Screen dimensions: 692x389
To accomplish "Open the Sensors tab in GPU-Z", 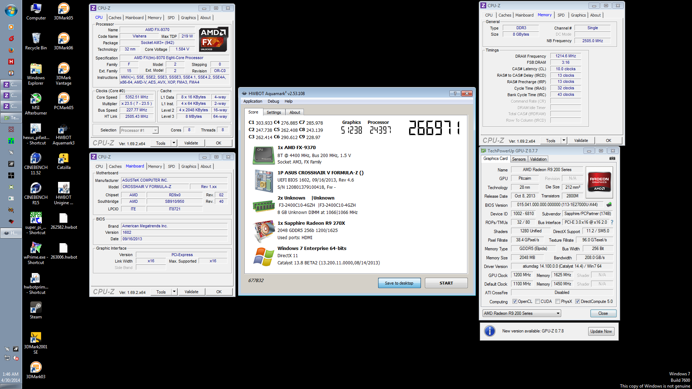I will click(519, 159).
